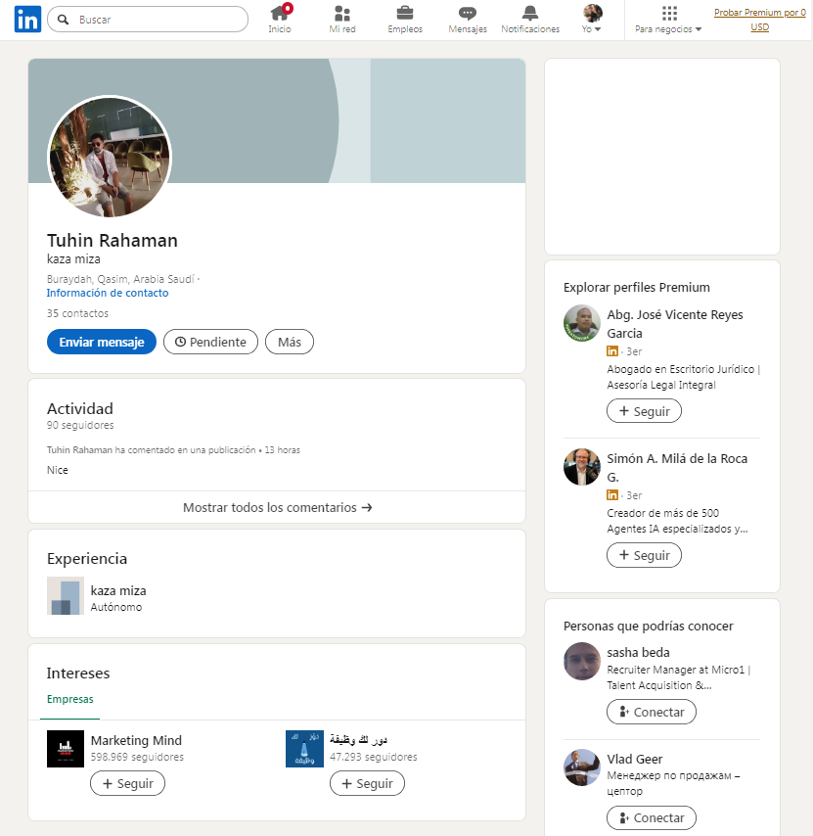
Task: Follow the 47.293 seguidores company
Action: (367, 783)
